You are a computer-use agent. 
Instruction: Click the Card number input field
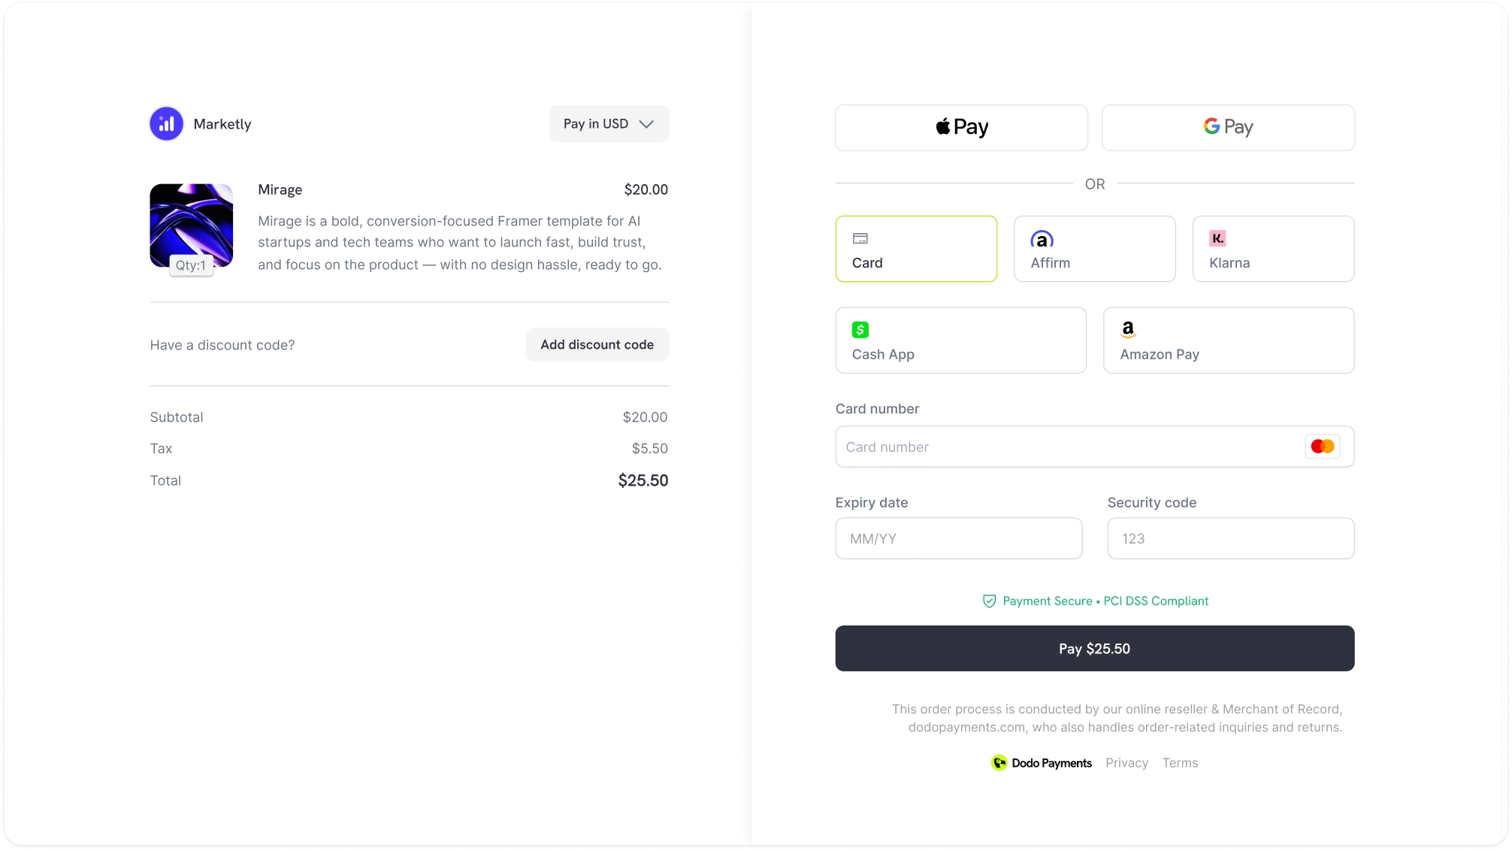(1052, 447)
